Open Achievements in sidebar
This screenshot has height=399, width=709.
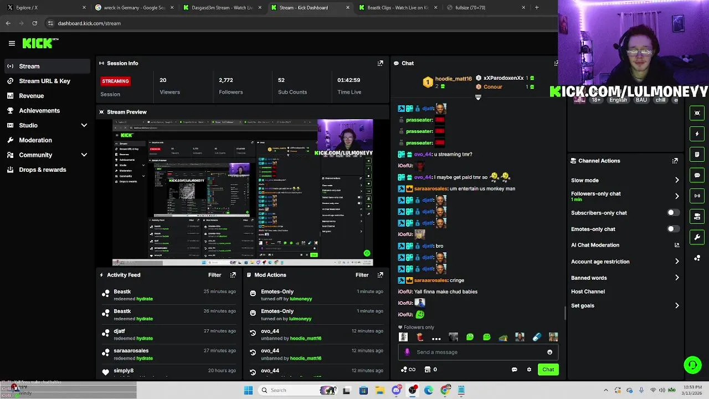click(x=39, y=110)
